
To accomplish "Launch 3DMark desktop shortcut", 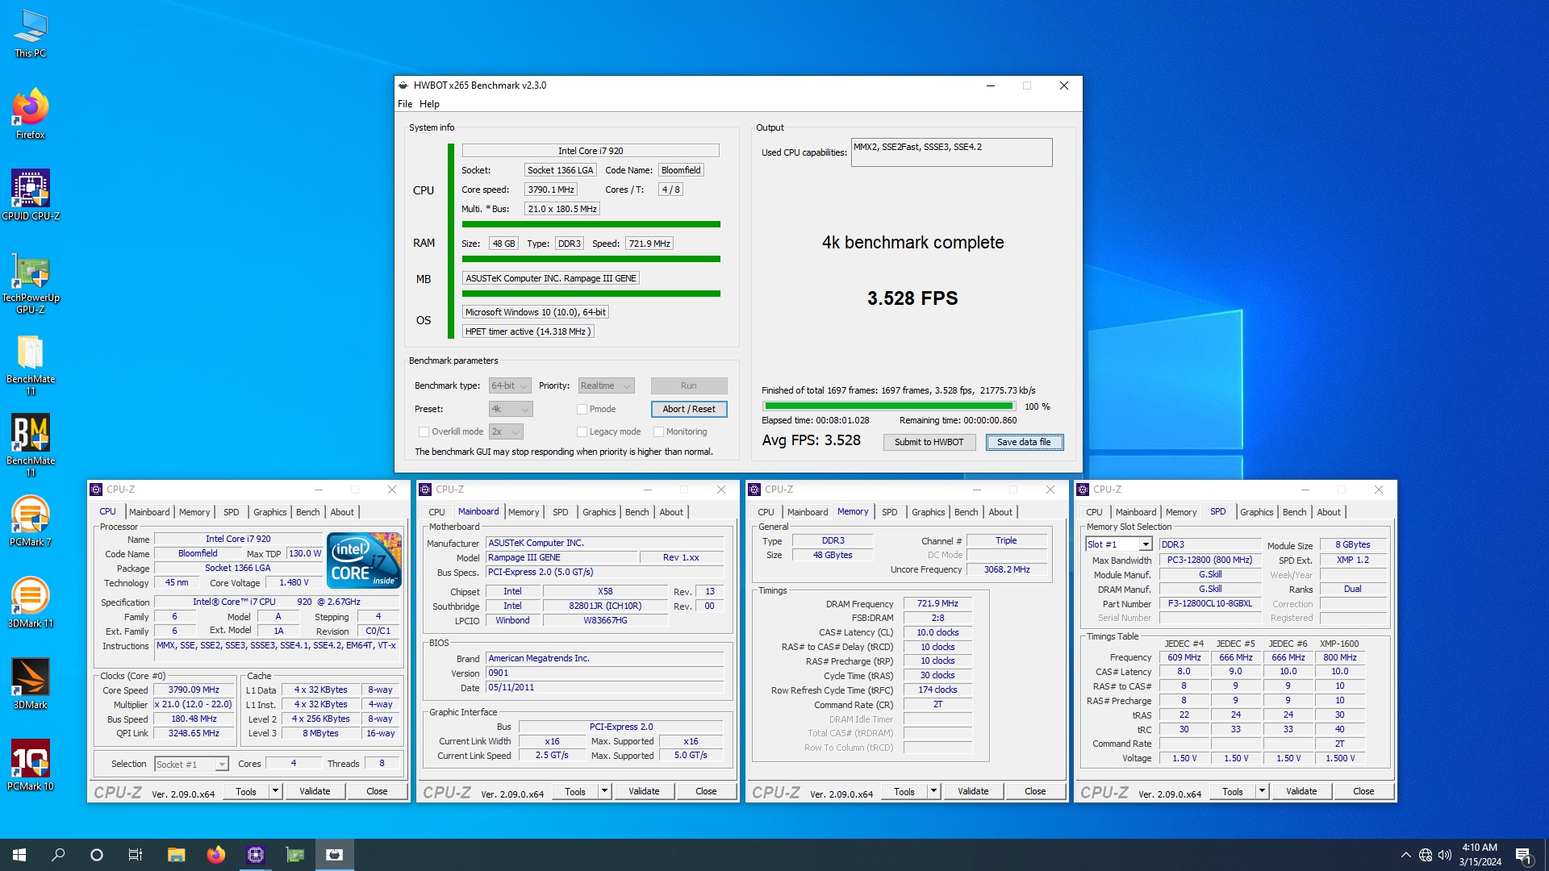I will [31, 685].
